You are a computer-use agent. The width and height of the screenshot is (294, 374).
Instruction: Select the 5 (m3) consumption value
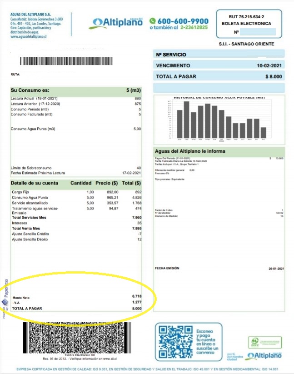tap(134, 90)
